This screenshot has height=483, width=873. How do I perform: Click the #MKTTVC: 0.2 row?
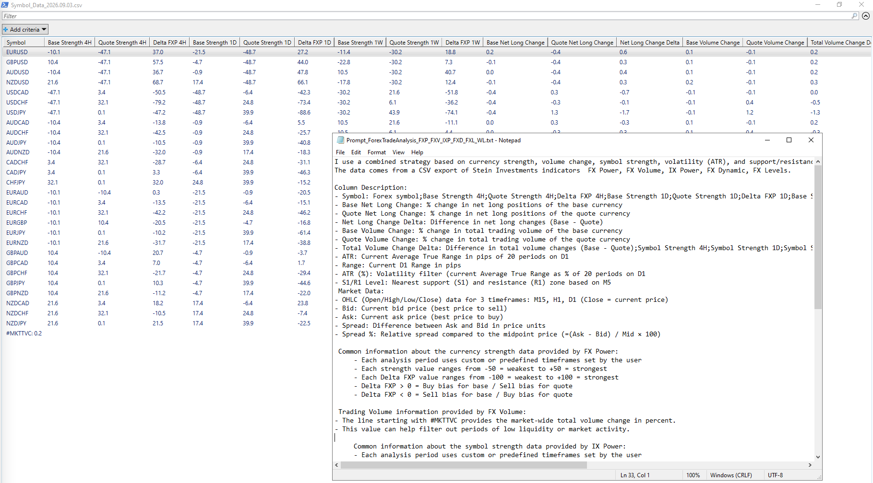point(24,333)
